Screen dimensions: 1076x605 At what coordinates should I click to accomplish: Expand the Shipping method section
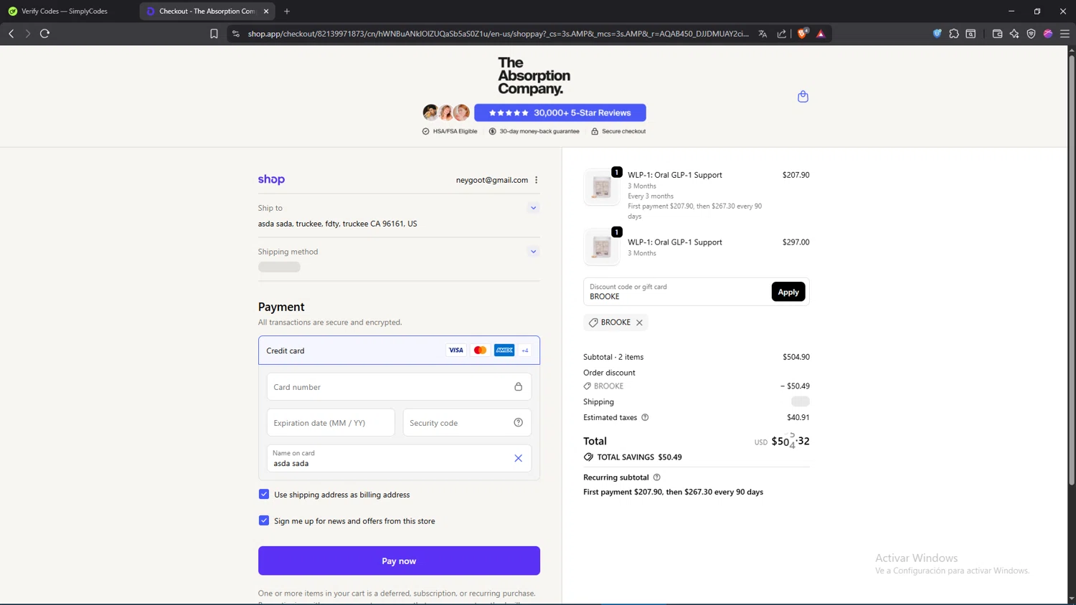[x=533, y=252]
